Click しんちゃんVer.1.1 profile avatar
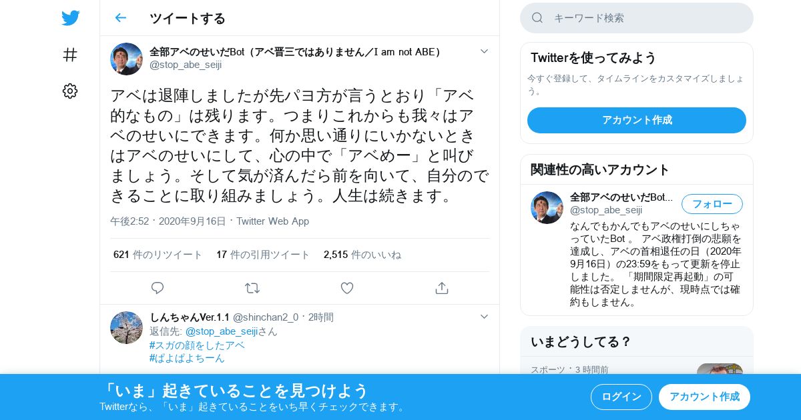The height and width of the screenshot is (420, 801). [126, 327]
